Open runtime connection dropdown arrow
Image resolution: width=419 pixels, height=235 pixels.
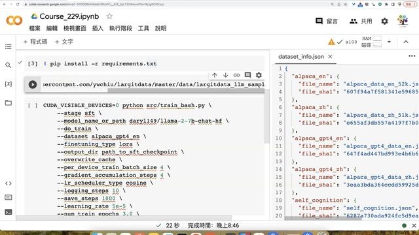(389, 42)
